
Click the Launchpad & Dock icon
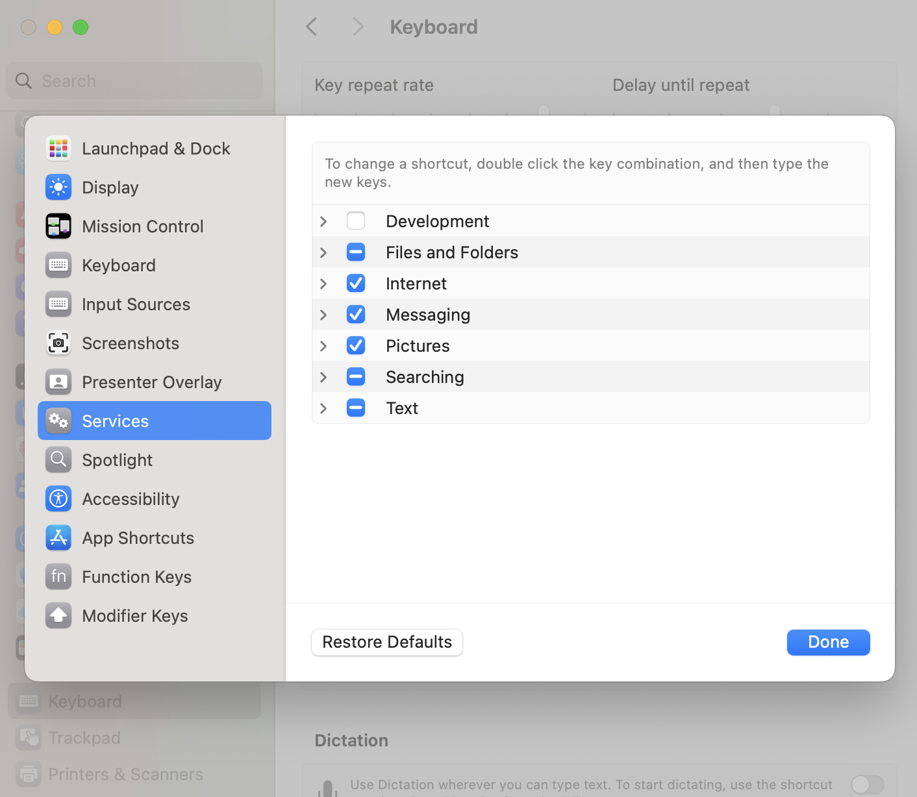[58, 148]
